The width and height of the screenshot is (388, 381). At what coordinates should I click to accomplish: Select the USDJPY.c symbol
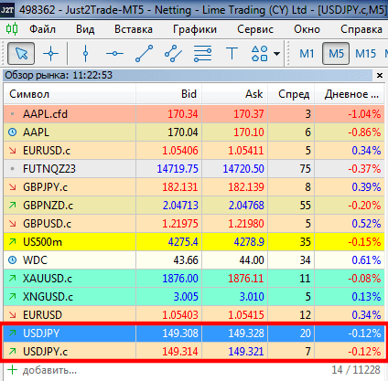[45, 352]
